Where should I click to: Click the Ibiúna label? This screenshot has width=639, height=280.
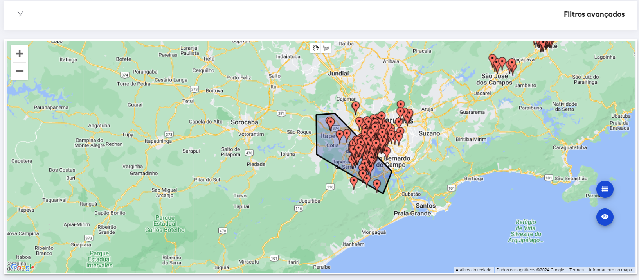point(288,154)
